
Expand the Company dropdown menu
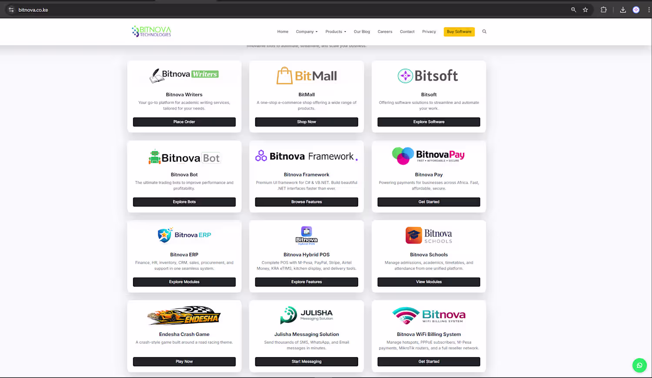click(307, 32)
